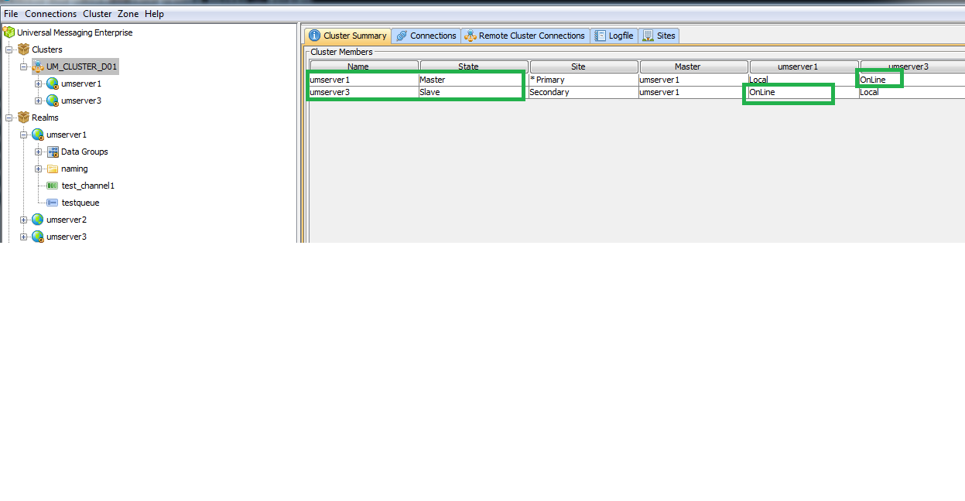The image size is (965, 501).
Task: Select the umserver2 realm label
Action: pyautogui.click(x=67, y=220)
